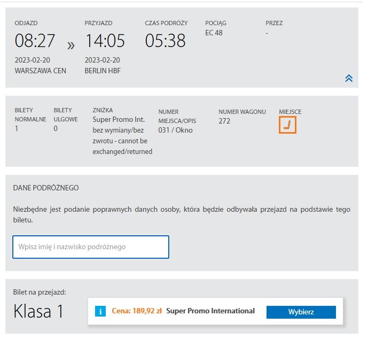Click the blue info icon beside the price

100,312
